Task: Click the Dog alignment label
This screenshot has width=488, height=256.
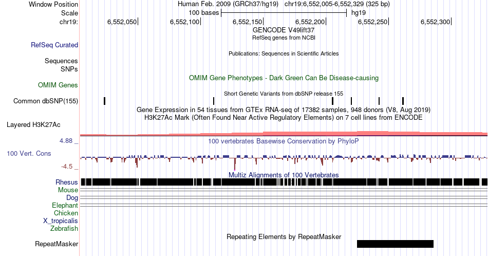Action: click(72, 198)
